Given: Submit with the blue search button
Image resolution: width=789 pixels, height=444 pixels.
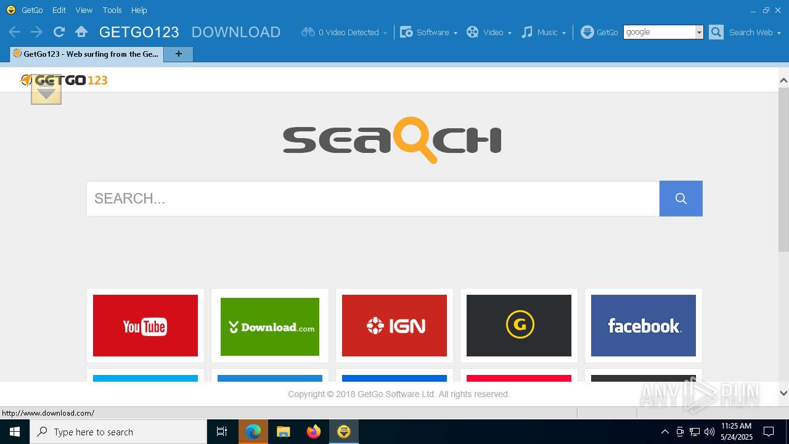Looking at the screenshot, I should coord(681,199).
